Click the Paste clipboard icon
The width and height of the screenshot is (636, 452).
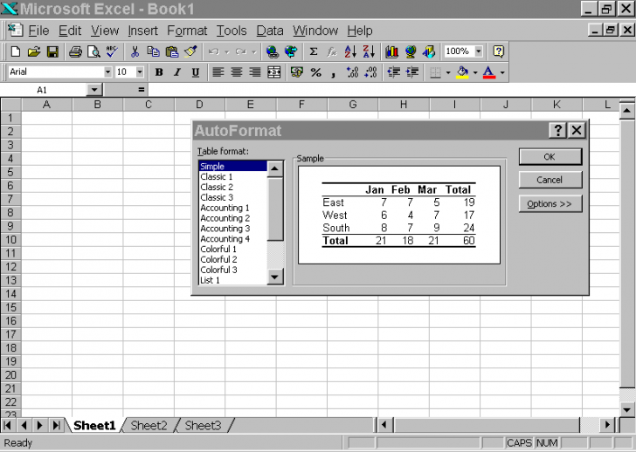(172, 51)
